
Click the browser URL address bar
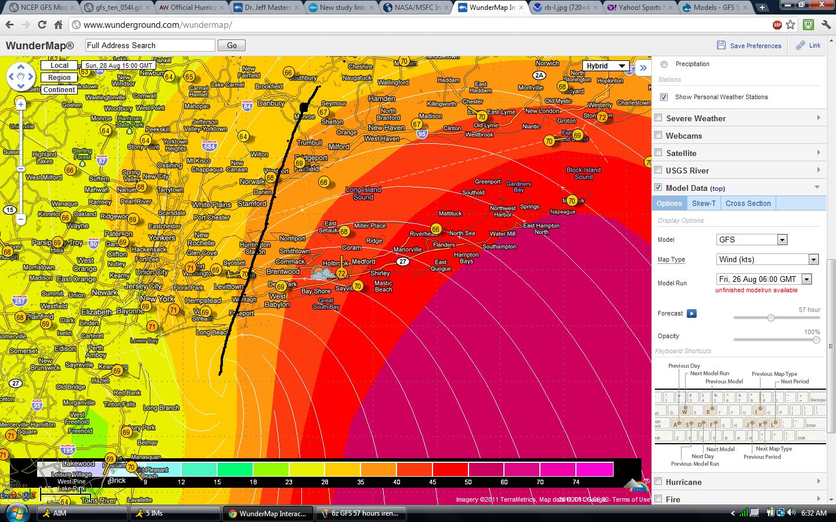tap(424, 25)
